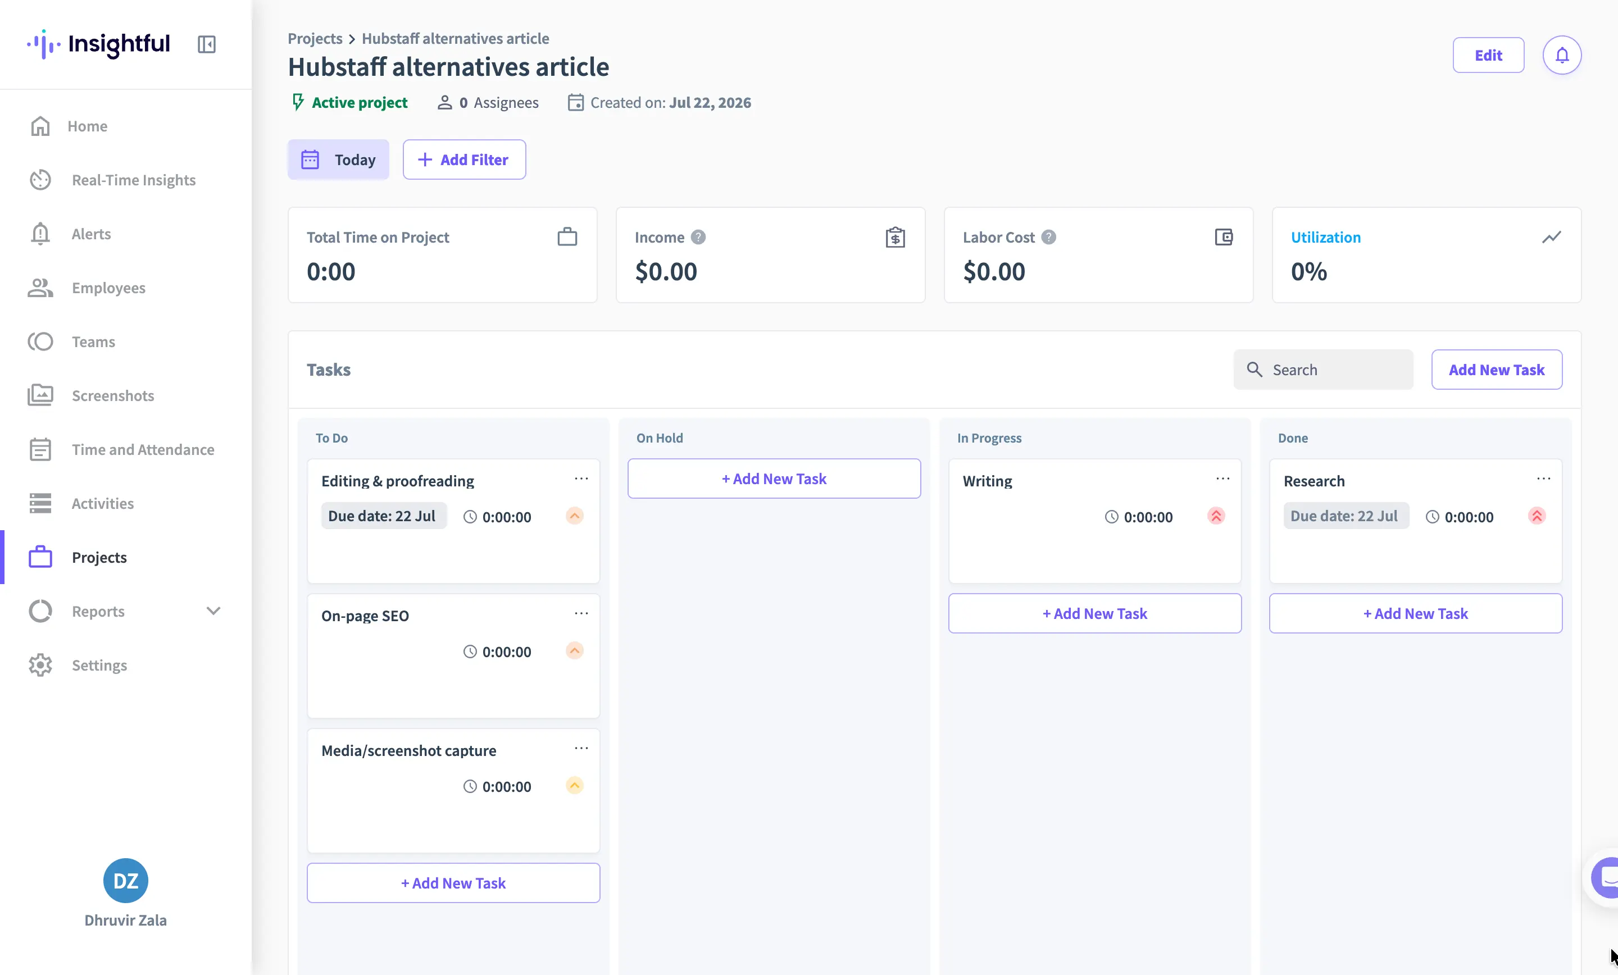Viewport: 1618px width, 975px height.
Task: Click the Total Time briefcase icon
Action: tap(567, 237)
